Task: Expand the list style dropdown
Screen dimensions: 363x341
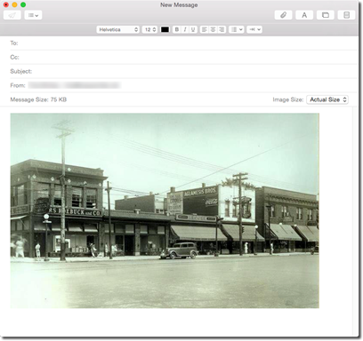Action: coord(237,29)
